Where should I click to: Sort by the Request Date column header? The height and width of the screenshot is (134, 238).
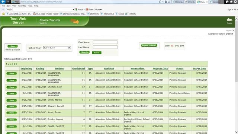click(x=160, y=68)
